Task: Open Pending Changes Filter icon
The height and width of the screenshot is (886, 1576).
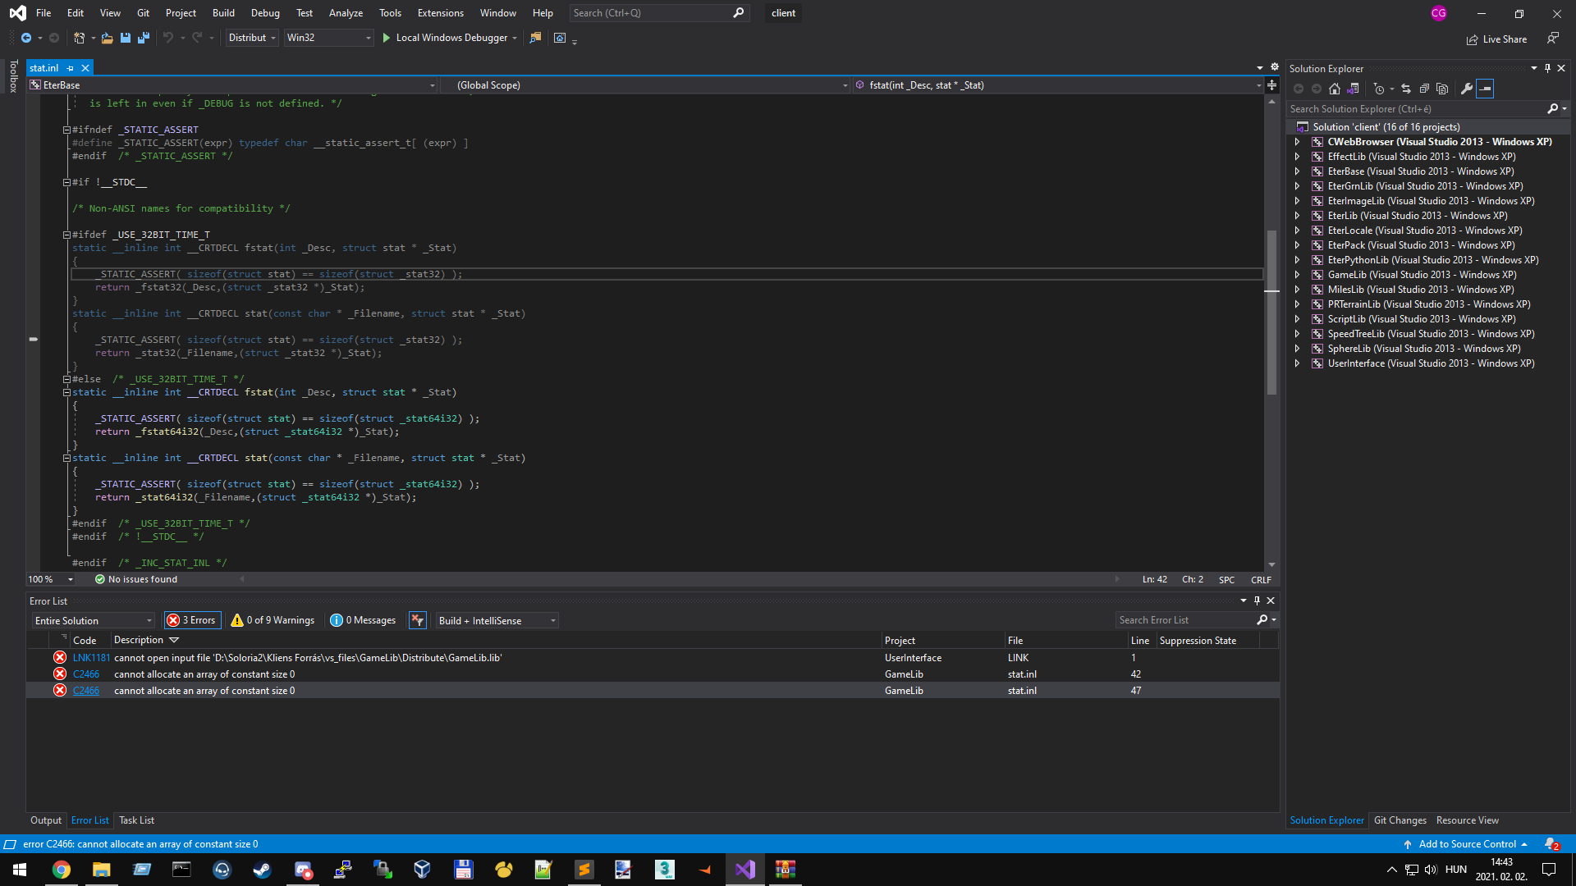Action: pos(1379,89)
